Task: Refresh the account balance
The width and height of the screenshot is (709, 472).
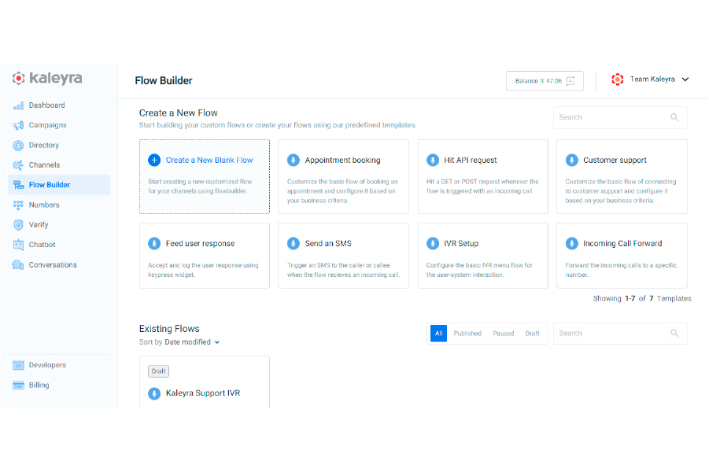Action: (x=569, y=79)
